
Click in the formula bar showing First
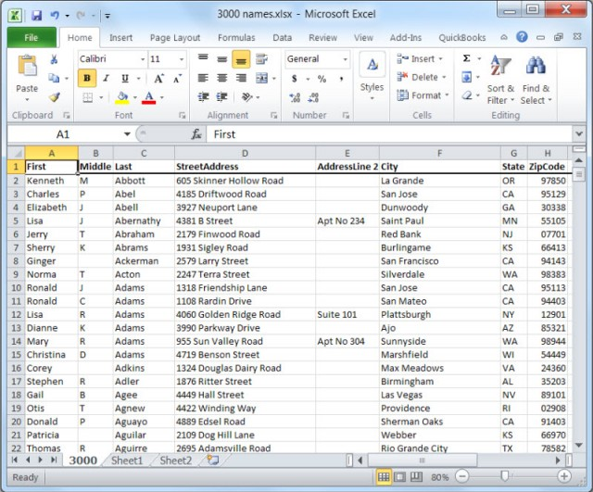pos(389,134)
